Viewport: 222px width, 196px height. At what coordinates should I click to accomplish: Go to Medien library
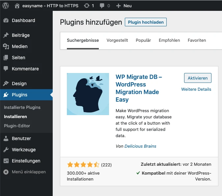pos(19,46)
